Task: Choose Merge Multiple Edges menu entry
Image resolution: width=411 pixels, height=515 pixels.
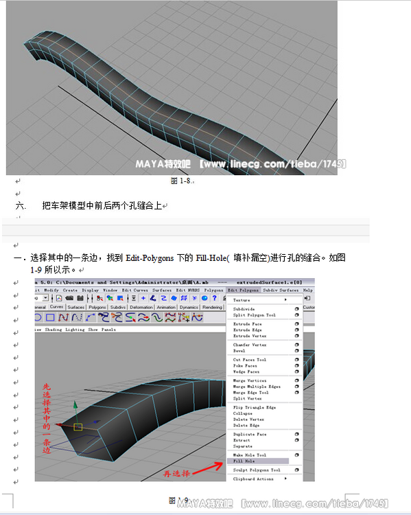Action: pos(257,387)
